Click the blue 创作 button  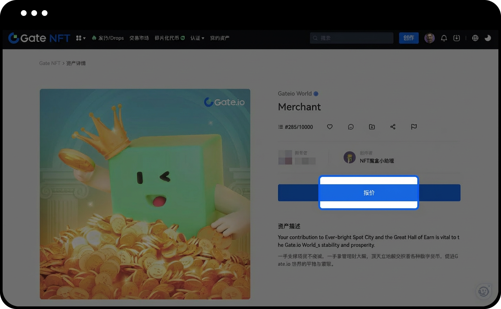click(409, 38)
